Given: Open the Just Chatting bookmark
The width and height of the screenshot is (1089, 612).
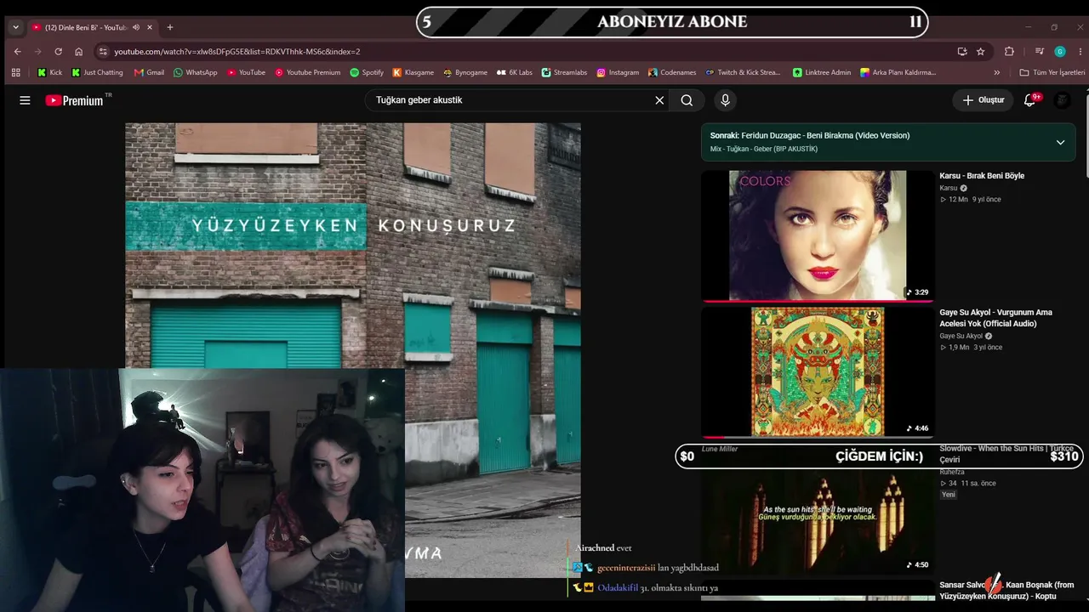Looking at the screenshot, I should [98, 72].
